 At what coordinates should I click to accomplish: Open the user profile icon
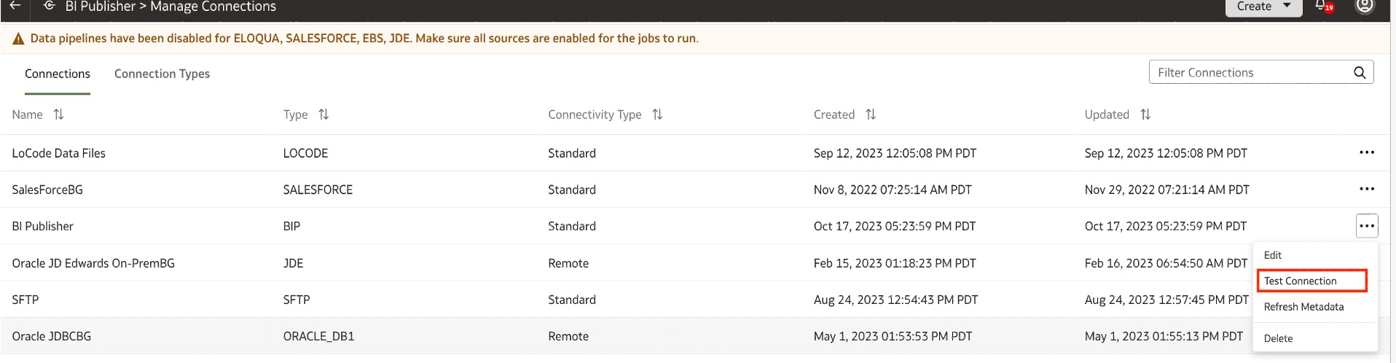[1364, 6]
